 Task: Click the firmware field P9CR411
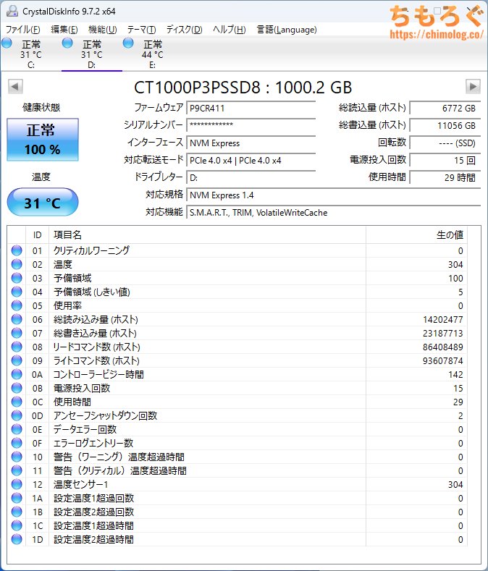tap(251, 108)
